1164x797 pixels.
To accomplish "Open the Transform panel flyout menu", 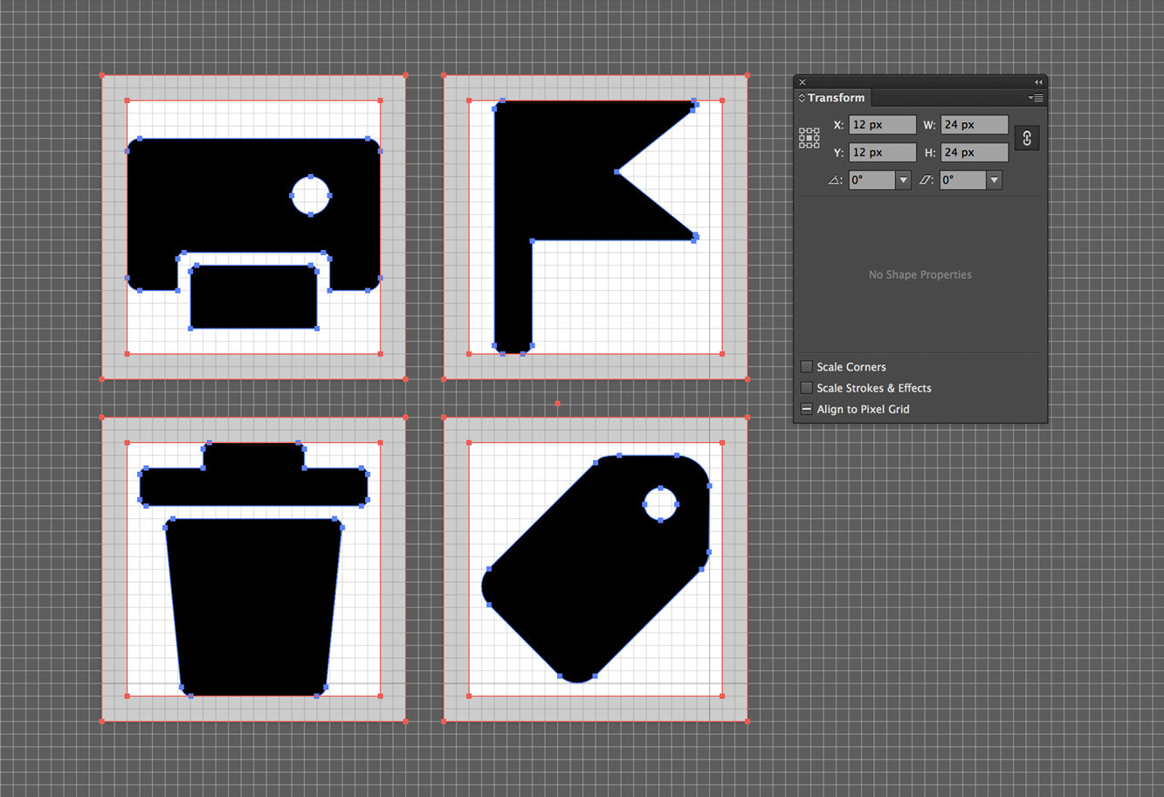I will pos(1036,98).
